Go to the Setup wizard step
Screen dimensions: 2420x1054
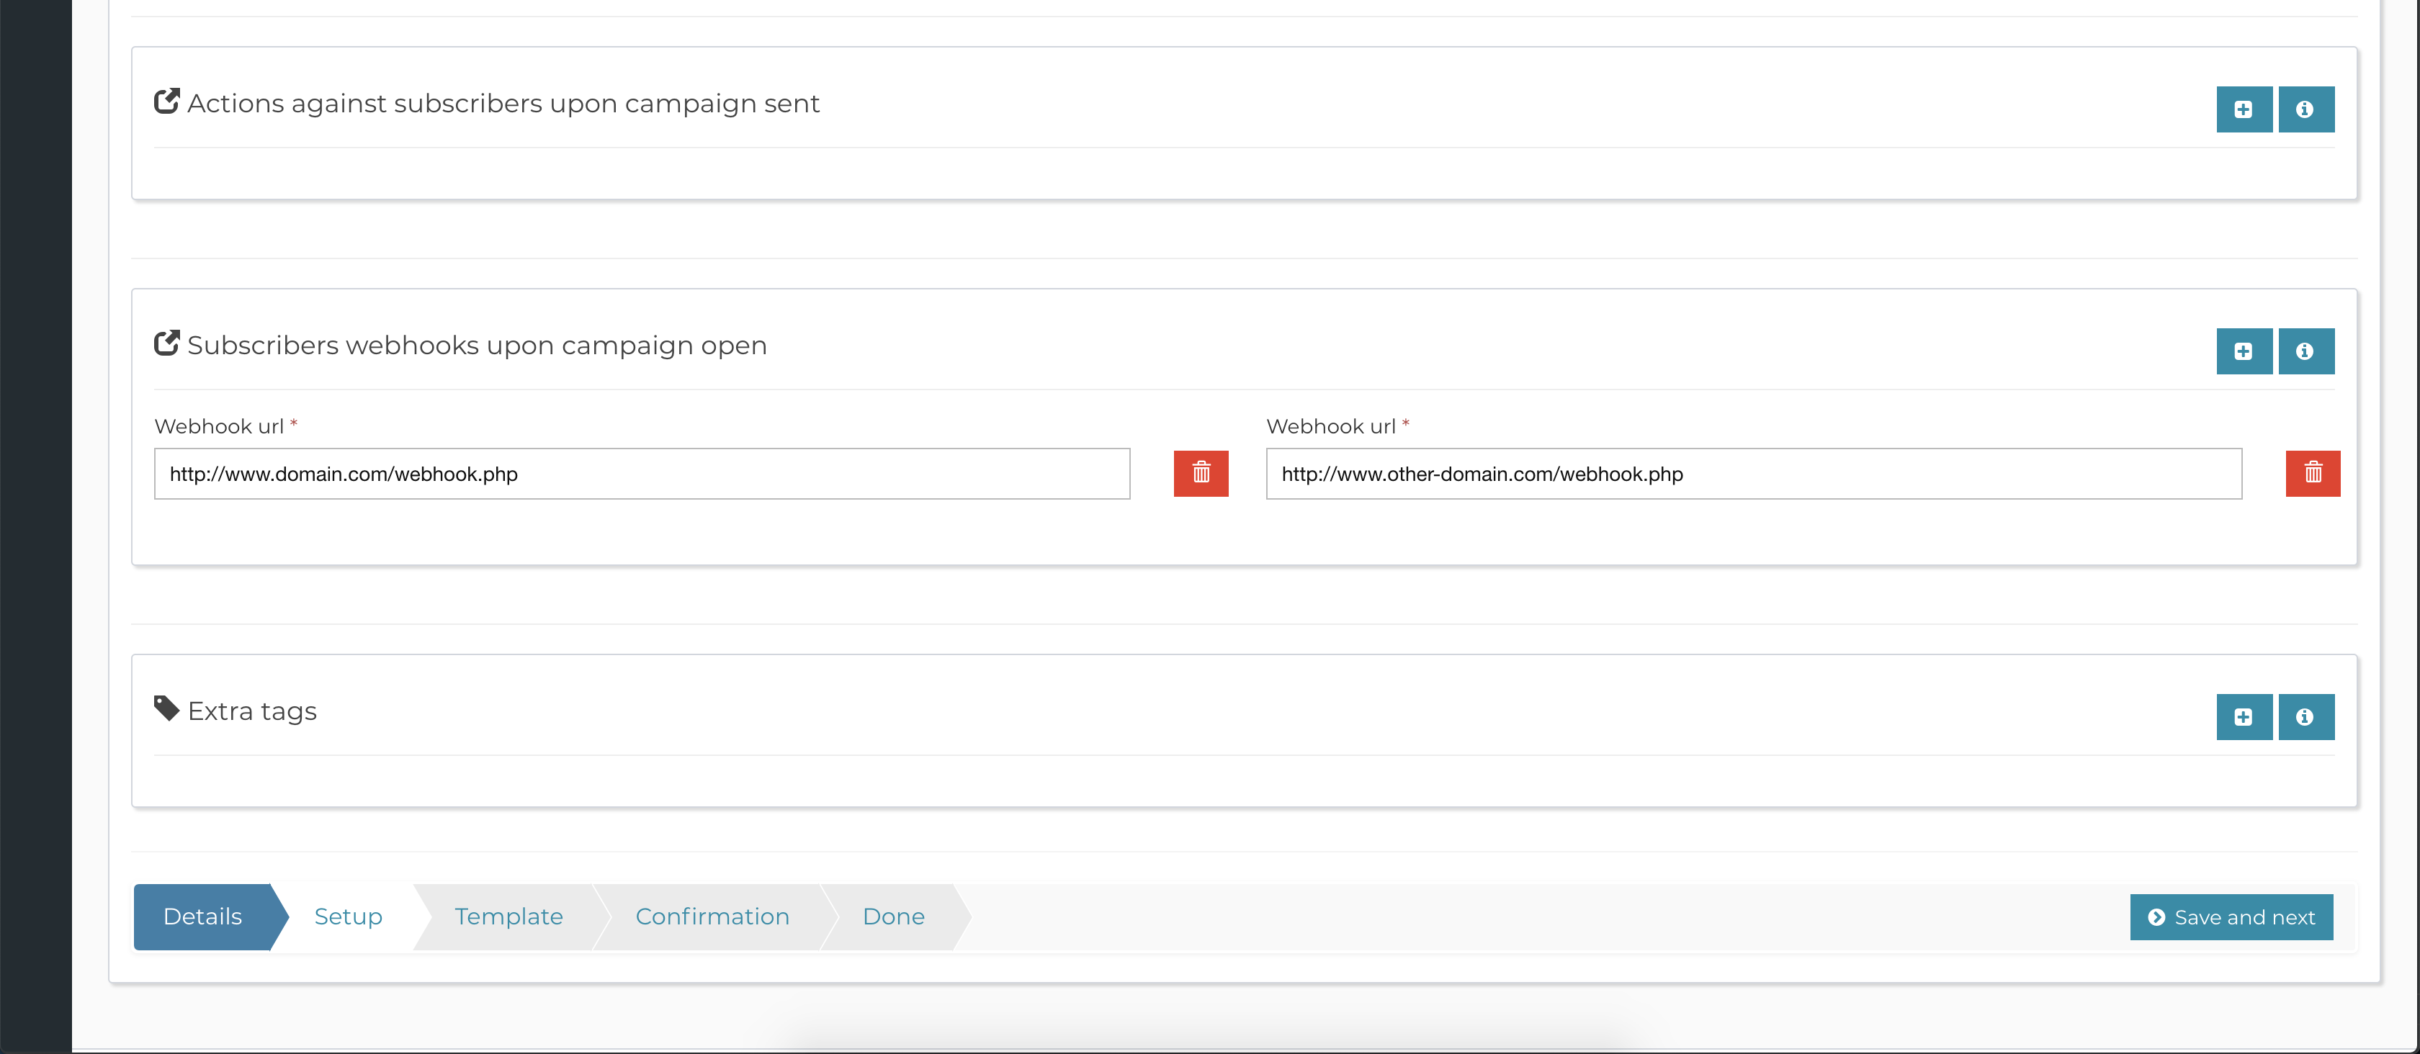pyautogui.click(x=349, y=916)
